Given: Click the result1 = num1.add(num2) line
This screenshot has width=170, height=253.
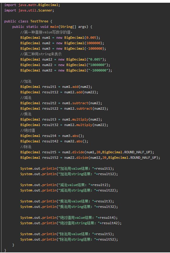Looking at the screenshot, I should [56, 87].
